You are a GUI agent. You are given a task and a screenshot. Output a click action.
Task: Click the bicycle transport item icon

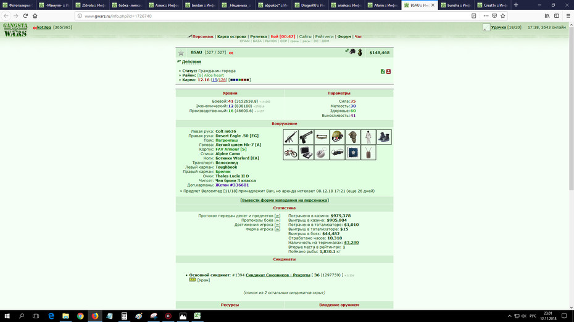pyautogui.click(x=290, y=153)
